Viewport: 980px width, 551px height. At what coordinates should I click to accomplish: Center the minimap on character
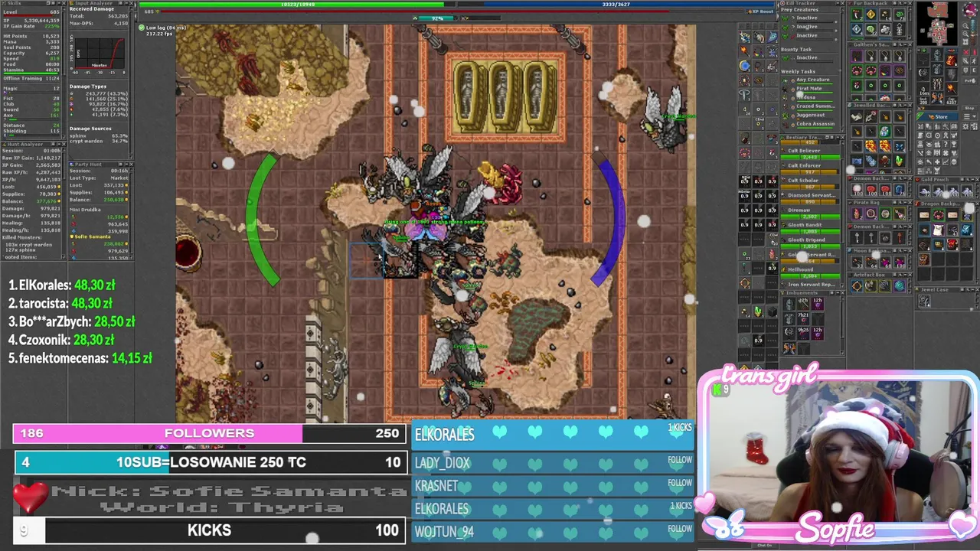point(965,42)
